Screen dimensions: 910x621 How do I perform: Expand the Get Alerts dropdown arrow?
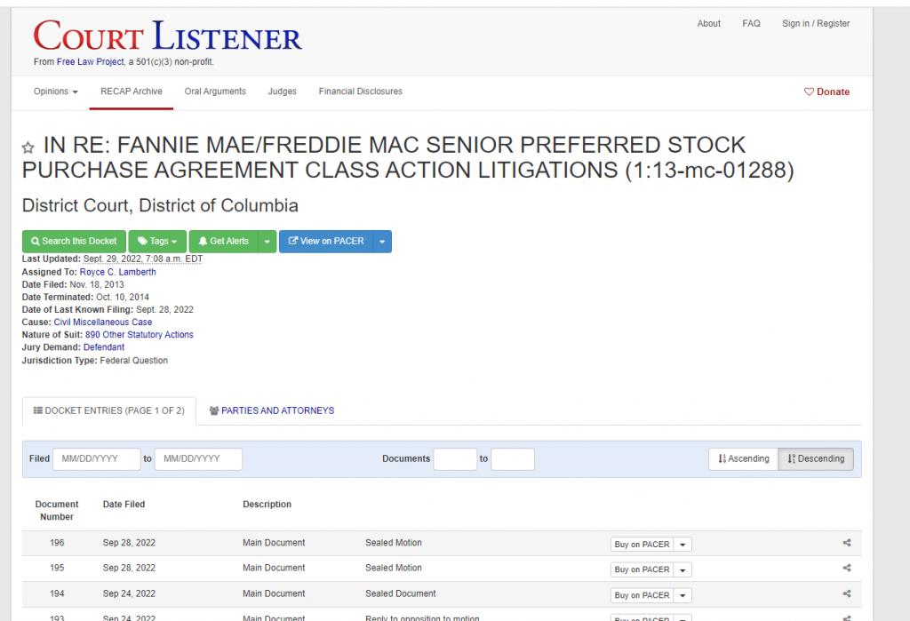[267, 242]
